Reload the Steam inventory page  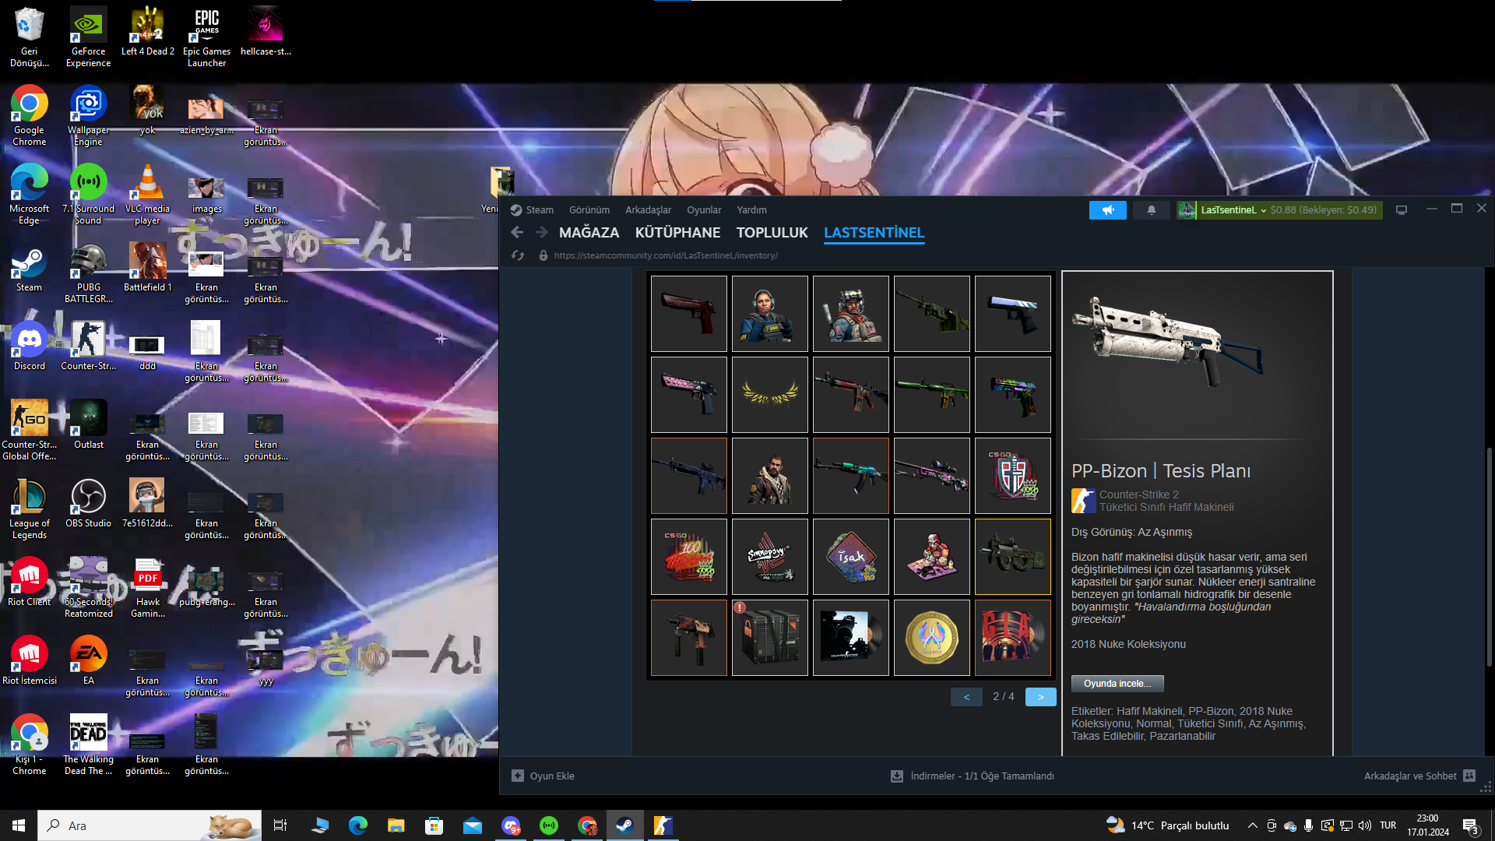tap(518, 255)
